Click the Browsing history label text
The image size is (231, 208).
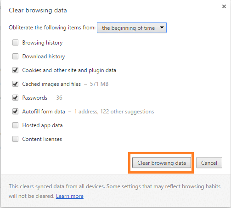point(42,43)
